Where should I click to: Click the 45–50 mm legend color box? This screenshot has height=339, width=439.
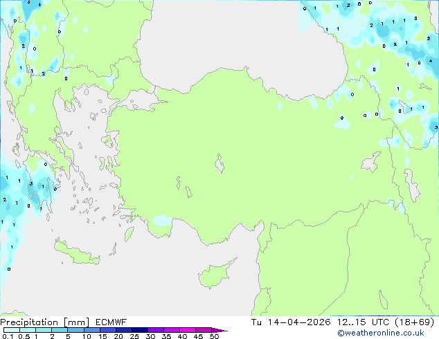pyautogui.click(x=204, y=330)
